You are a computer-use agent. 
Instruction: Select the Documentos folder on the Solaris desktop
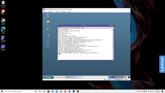click(48, 22)
